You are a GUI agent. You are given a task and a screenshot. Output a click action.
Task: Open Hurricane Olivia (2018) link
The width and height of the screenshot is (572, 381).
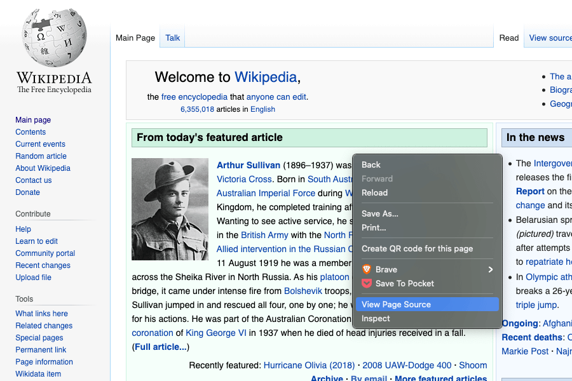click(x=309, y=365)
